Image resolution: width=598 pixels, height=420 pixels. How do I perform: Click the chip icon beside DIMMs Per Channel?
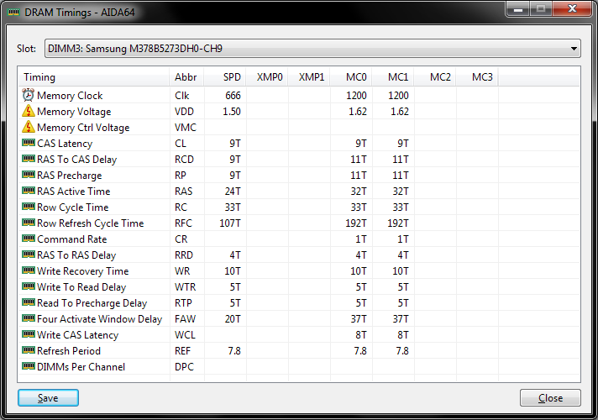coord(29,366)
